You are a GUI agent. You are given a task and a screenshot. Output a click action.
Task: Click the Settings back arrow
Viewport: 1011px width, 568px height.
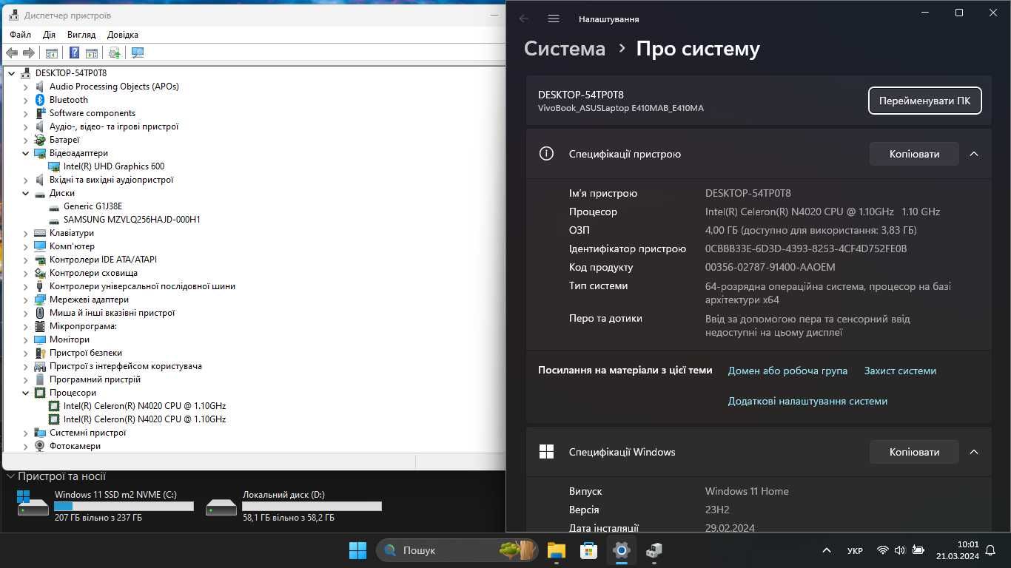click(x=524, y=18)
